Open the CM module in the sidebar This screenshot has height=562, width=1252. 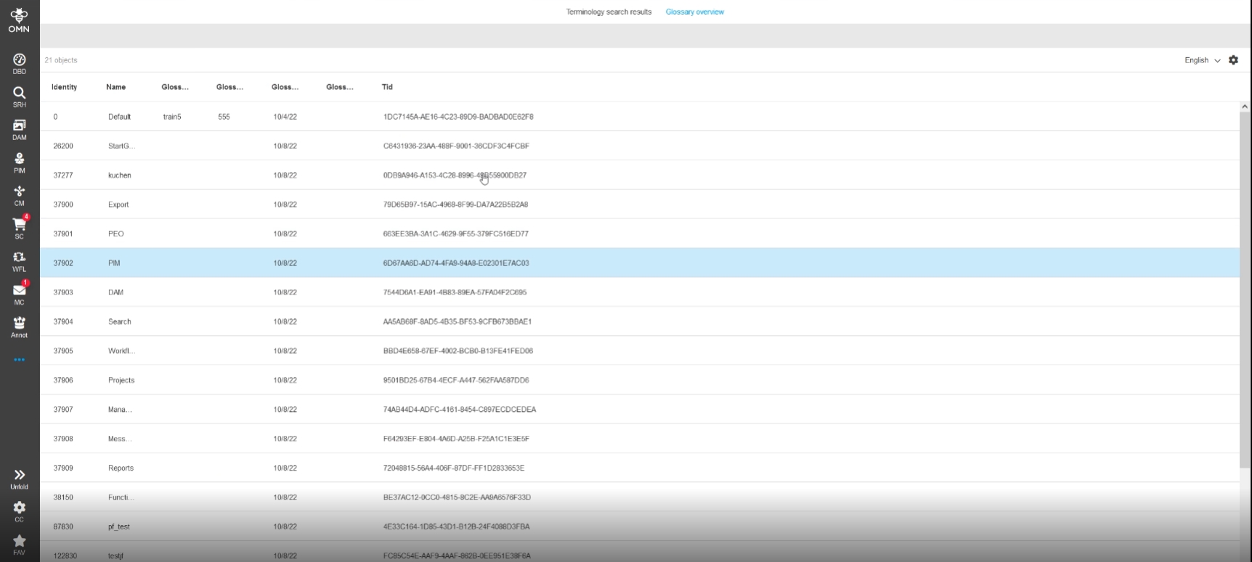click(20, 196)
